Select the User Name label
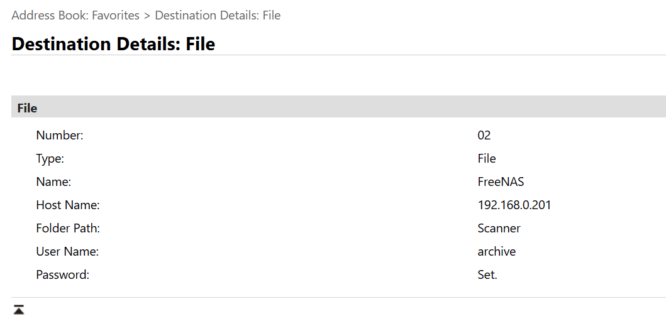The height and width of the screenshot is (331, 666). pos(67,252)
